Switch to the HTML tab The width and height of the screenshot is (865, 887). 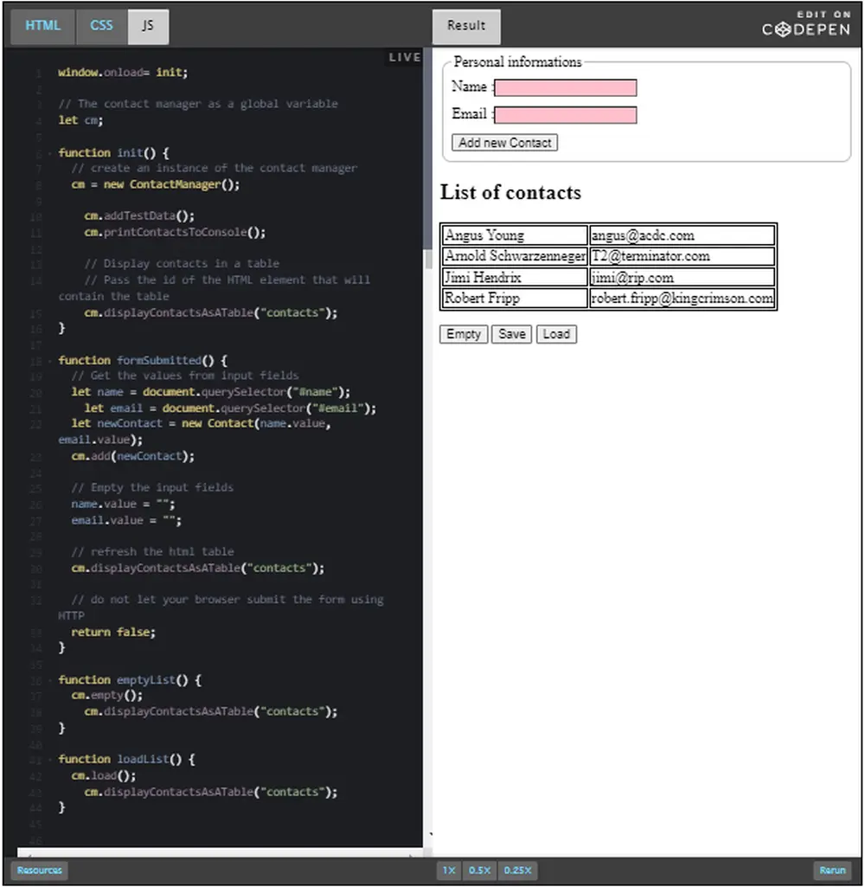click(x=42, y=26)
